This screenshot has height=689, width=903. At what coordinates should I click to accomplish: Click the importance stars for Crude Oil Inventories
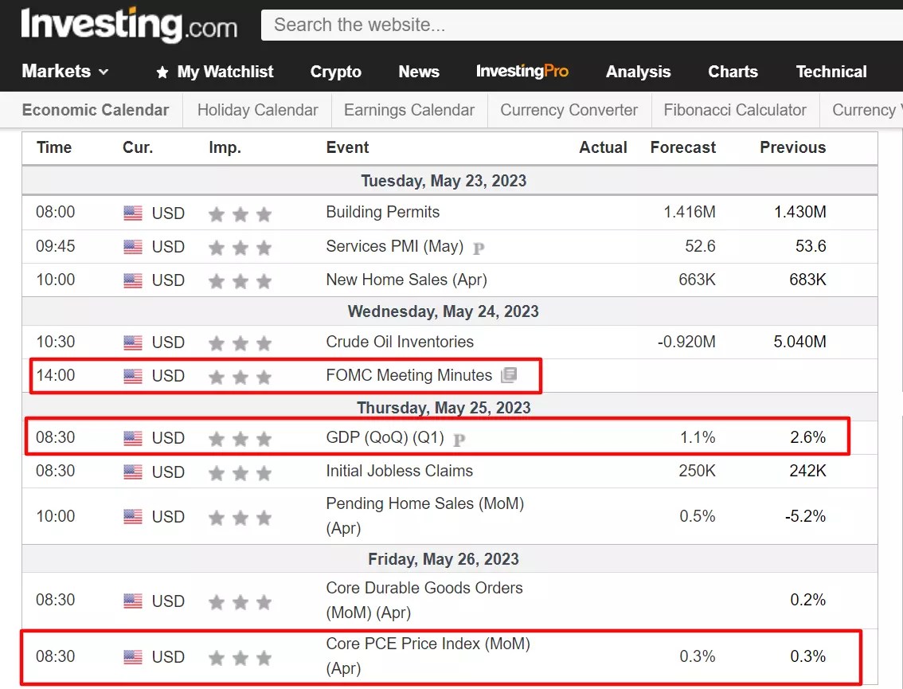click(x=240, y=343)
